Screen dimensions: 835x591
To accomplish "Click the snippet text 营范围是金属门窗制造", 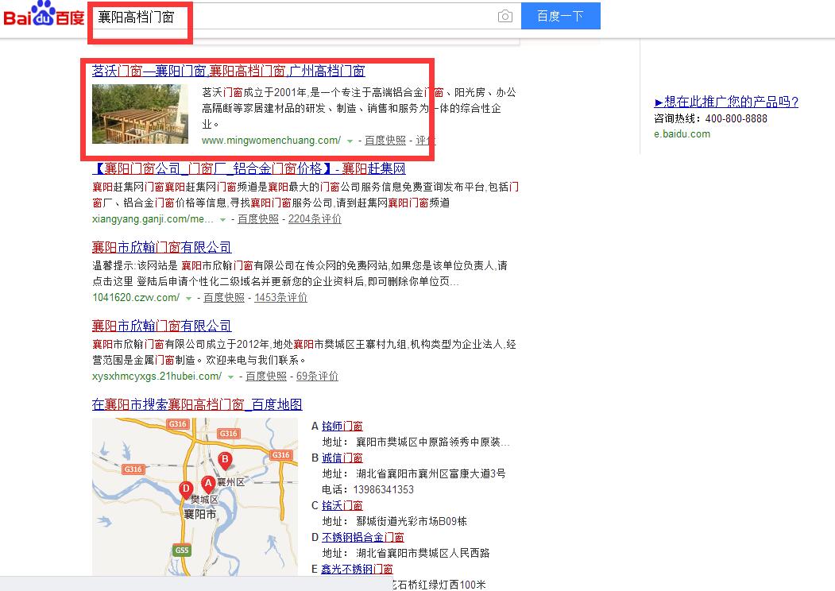I will (x=143, y=361).
